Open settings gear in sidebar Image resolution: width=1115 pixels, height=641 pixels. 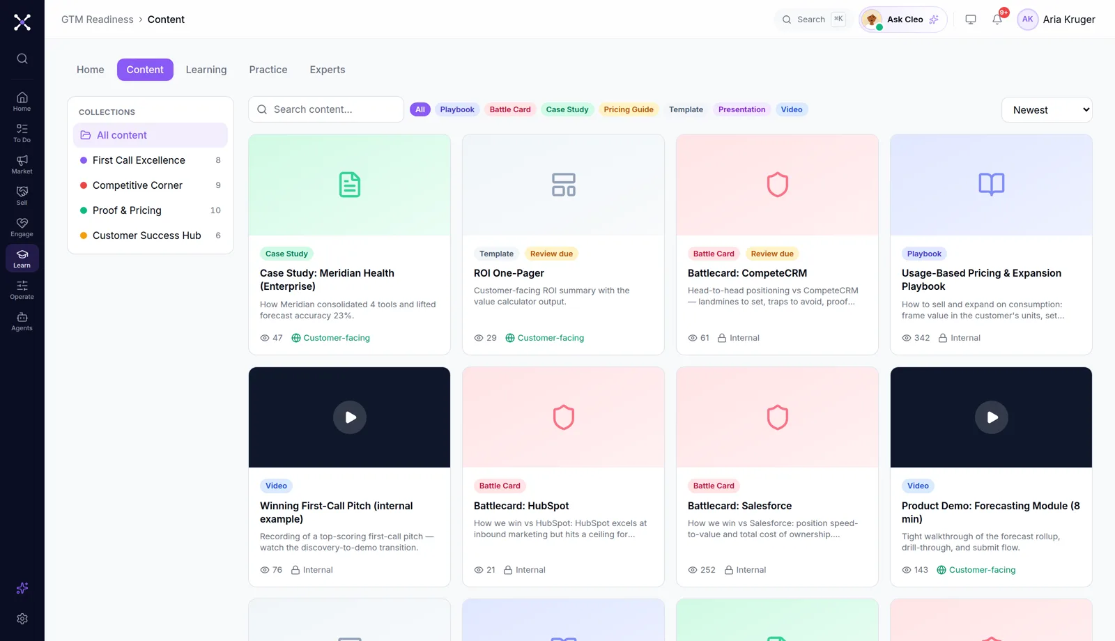[x=22, y=619]
